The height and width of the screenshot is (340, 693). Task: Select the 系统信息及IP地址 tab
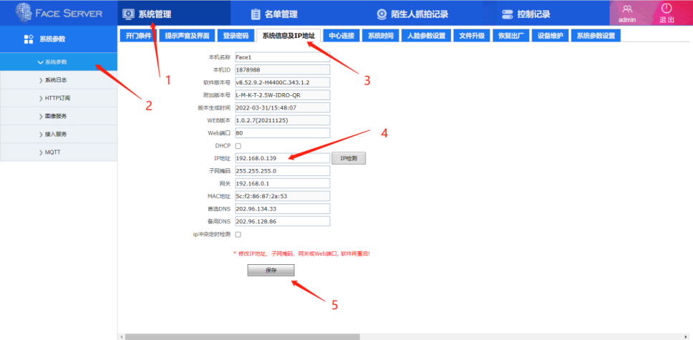coord(289,36)
